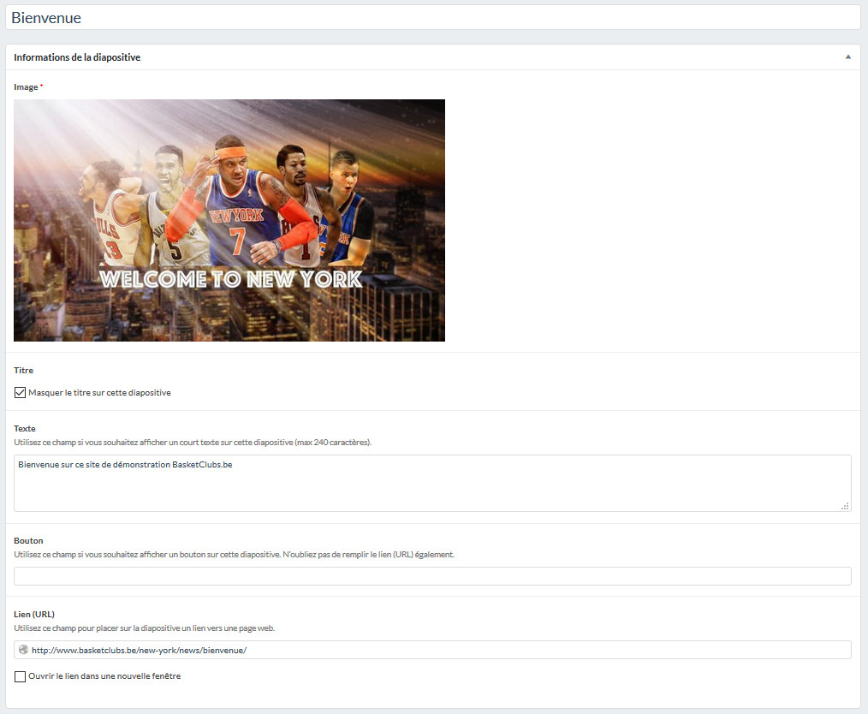The image size is (868, 714).
Task: Click the Titre section label
Action: [24, 371]
